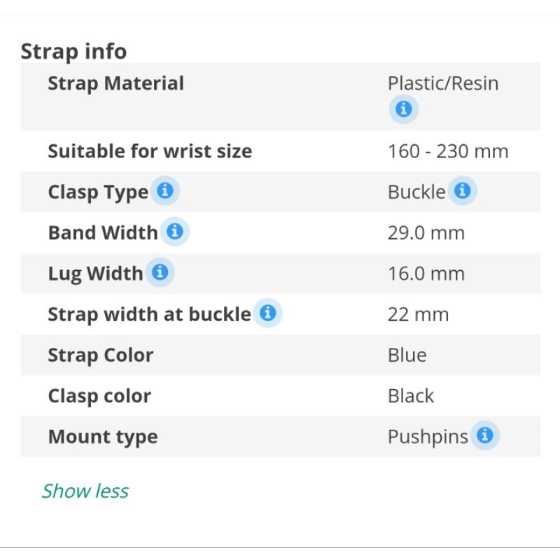Click the info icon below Plastic/Resin
Screen dimensions: 560x560
(x=403, y=109)
